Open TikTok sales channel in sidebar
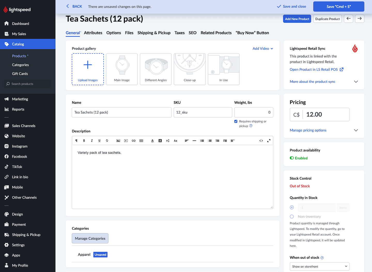 click(28, 167)
